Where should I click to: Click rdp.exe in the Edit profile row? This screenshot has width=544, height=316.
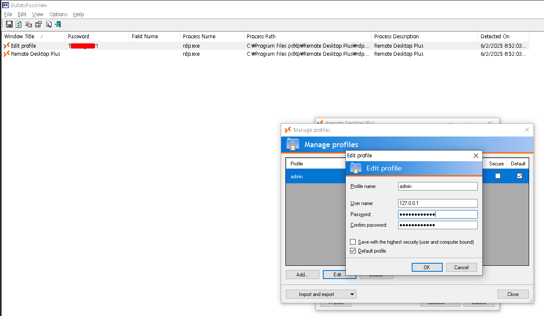[191, 46]
